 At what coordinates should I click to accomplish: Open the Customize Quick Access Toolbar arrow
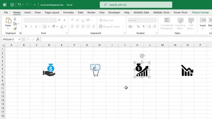click(x=35, y=5)
